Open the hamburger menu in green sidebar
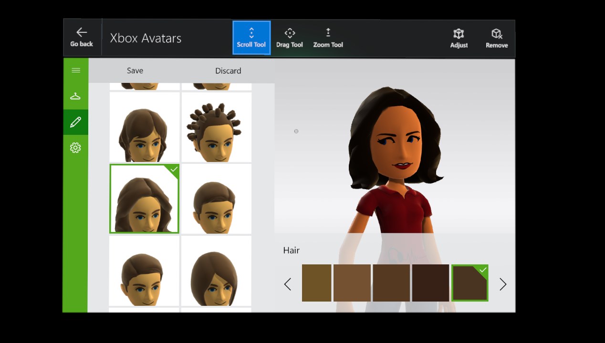Image resolution: width=605 pixels, height=343 pixels. (x=75, y=71)
